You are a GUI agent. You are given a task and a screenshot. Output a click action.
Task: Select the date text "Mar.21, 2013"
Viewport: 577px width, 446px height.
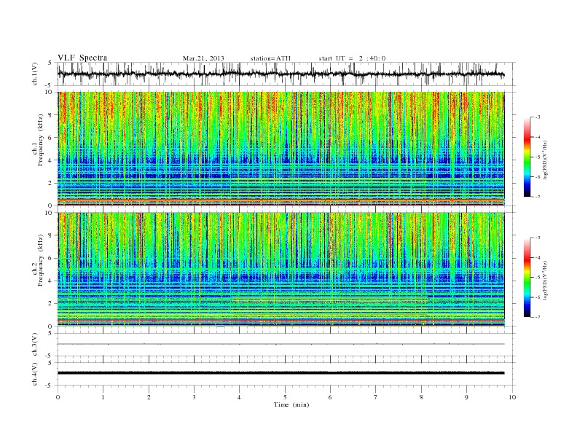pos(203,58)
